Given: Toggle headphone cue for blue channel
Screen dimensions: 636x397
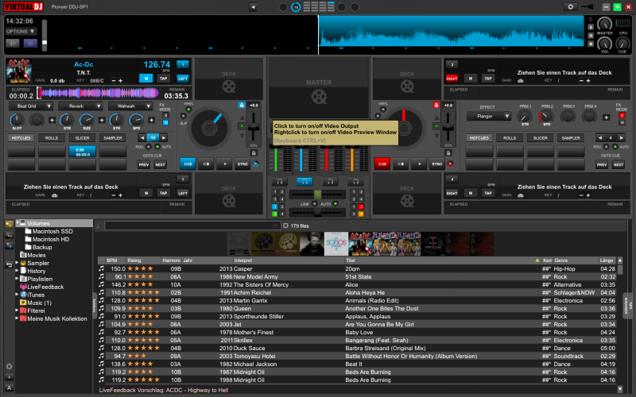Looking at the screenshot, I should [304, 181].
